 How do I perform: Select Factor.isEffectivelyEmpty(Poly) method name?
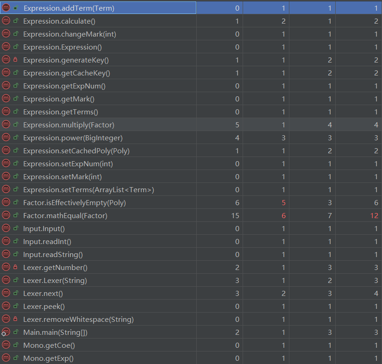[75, 203]
